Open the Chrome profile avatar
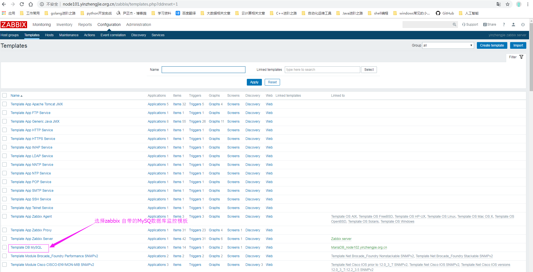This screenshot has height=272, width=533. 519,4
